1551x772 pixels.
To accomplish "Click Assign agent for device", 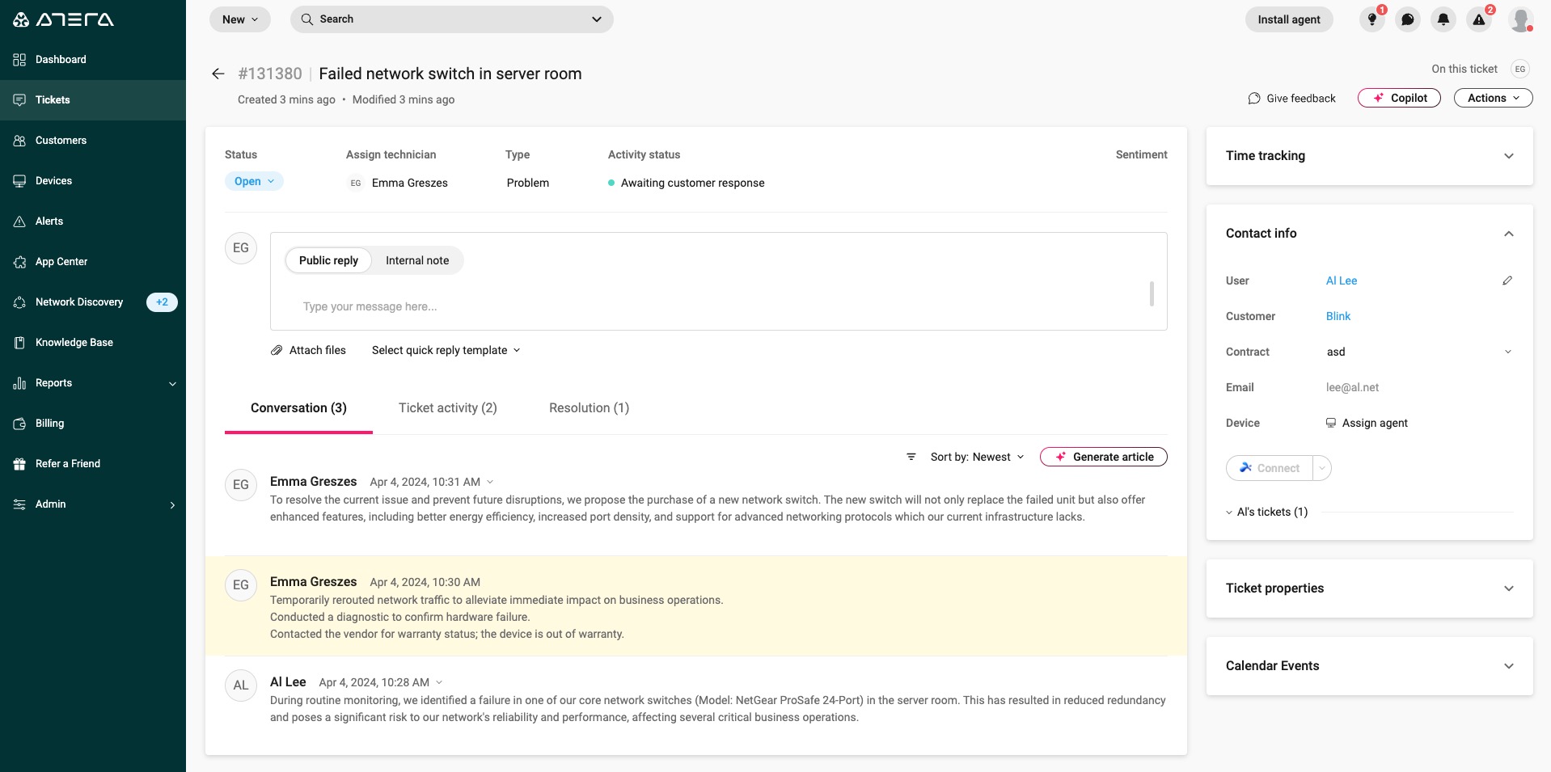I will pos(1367,423).
